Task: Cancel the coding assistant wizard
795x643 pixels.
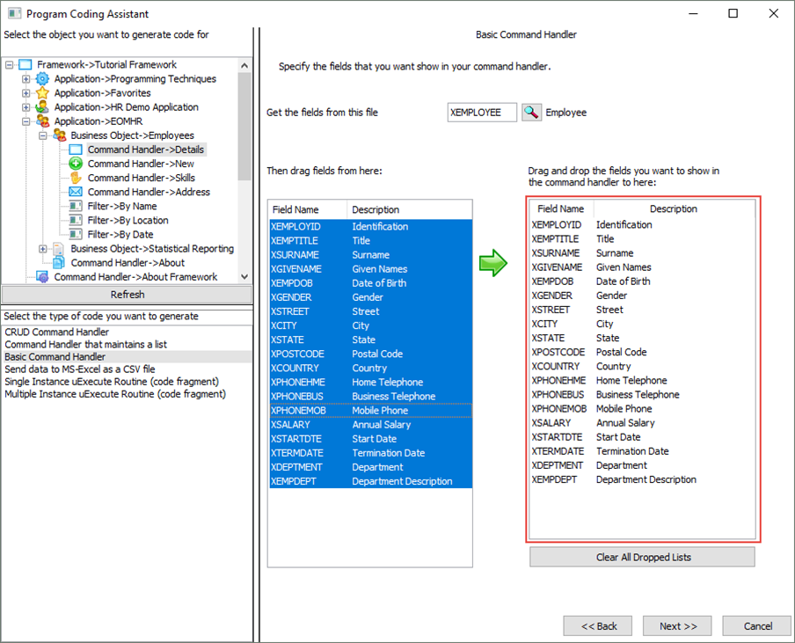Action: 757,625
